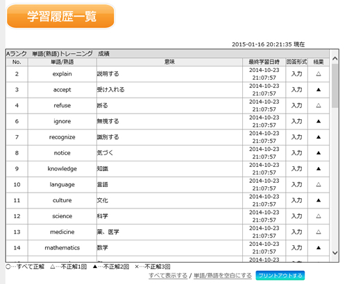Click the date cell in the refuse row
Viewport: 347px width, 284px height.
[x=264, y=105]
